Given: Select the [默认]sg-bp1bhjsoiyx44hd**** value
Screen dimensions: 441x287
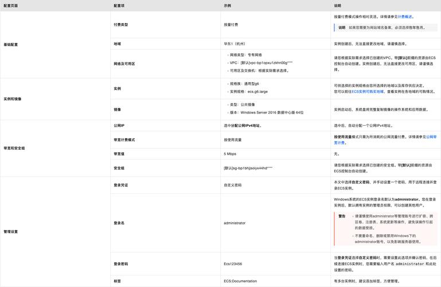Looking at the screenshot, I should click(248, 168).
